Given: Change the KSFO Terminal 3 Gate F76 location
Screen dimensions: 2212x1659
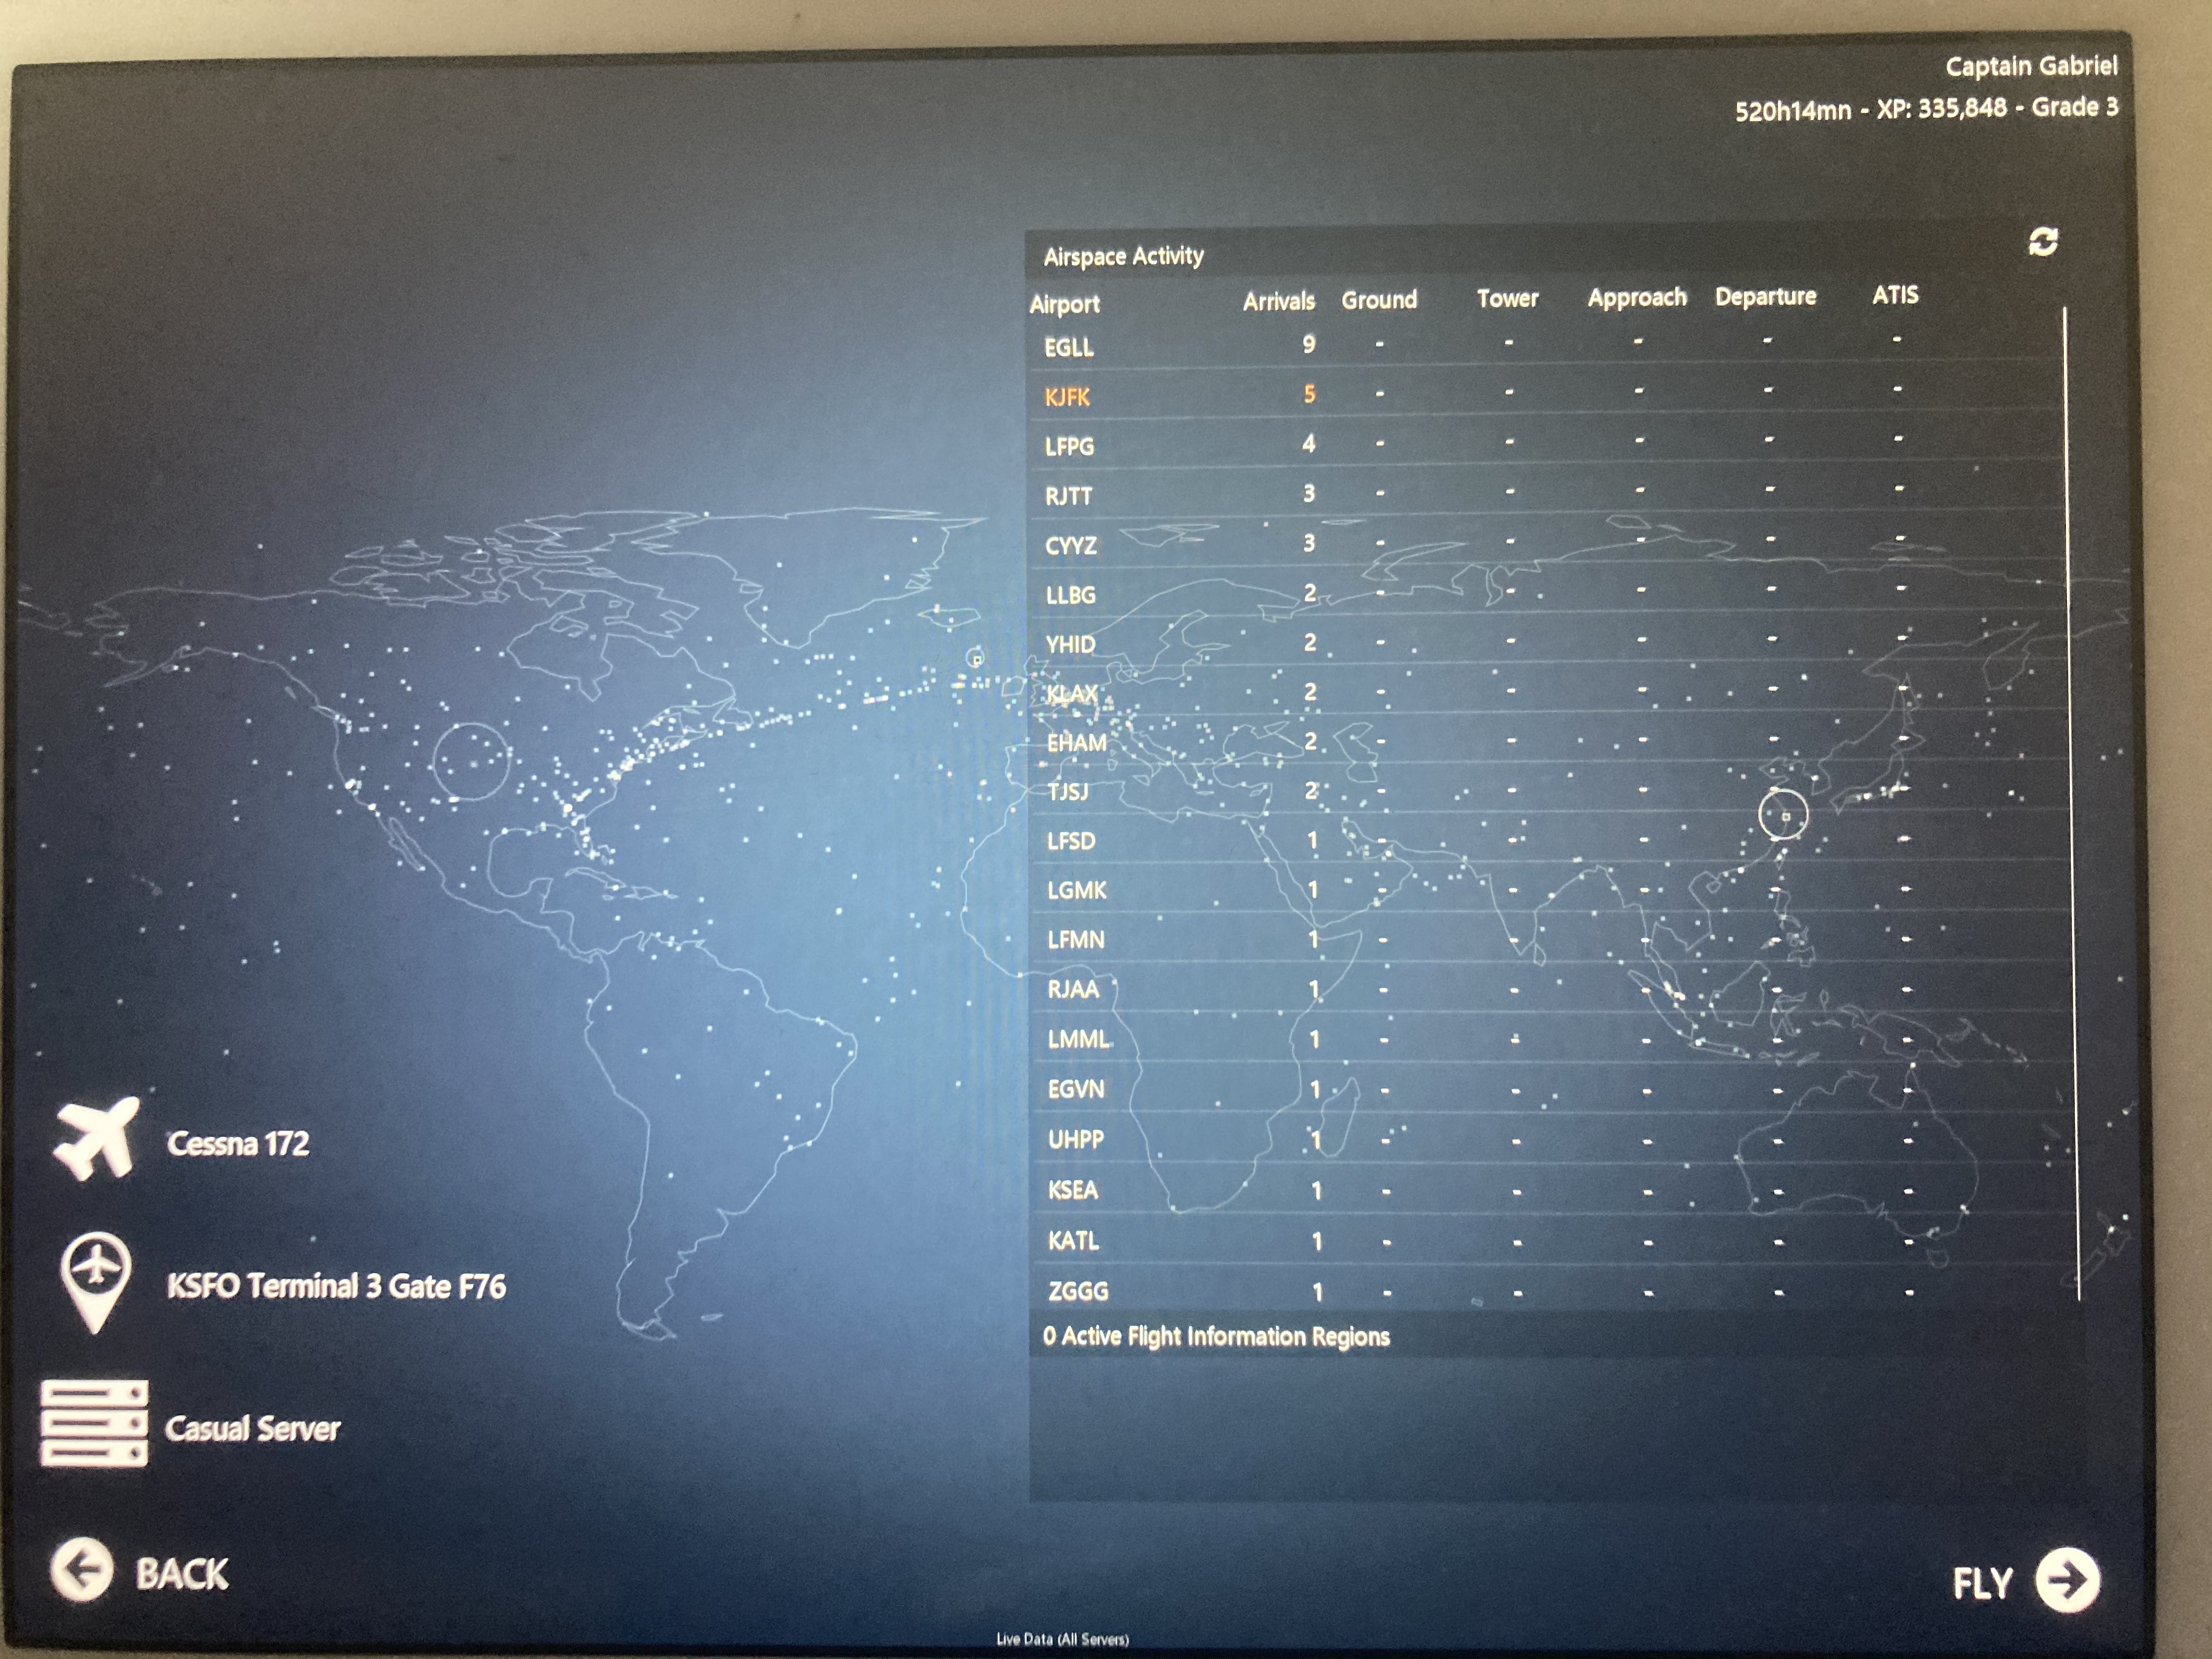Looking at the screenshot, I should [x=336, y=1286].
